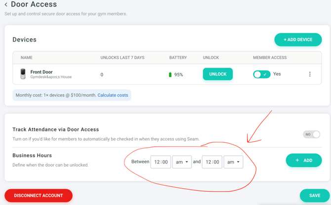331x205 pixels.
Task: Go back using the arrow beside Door Access
Action: click(x=6, y=5)
